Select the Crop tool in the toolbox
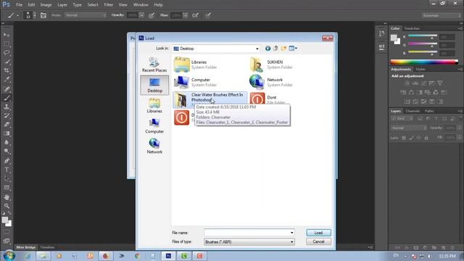 point(7,71)
